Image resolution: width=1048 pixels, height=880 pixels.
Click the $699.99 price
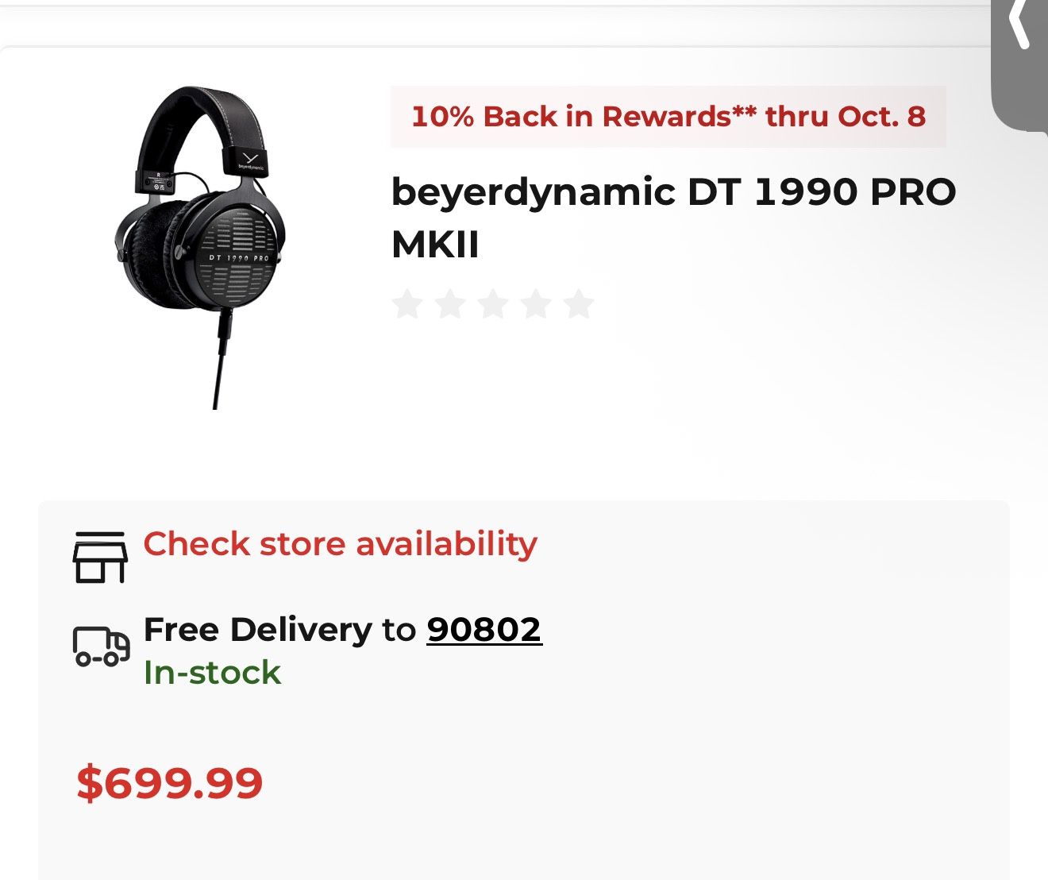pos(170,782)
